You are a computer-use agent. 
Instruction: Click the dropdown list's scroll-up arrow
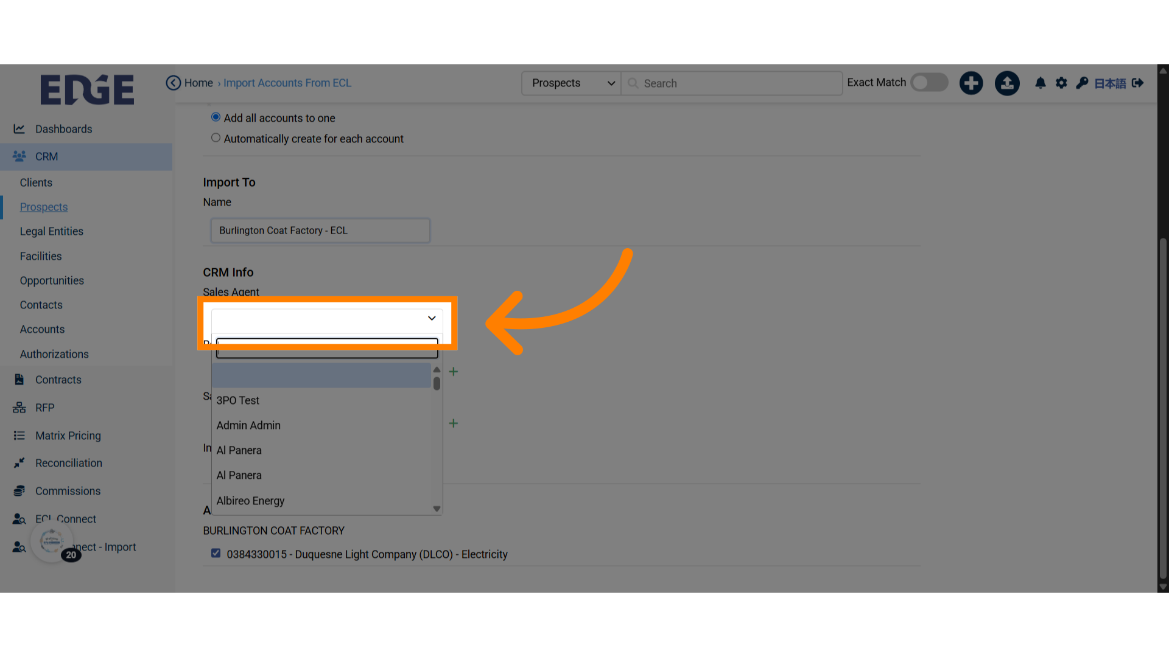click(x=437, y=369)
